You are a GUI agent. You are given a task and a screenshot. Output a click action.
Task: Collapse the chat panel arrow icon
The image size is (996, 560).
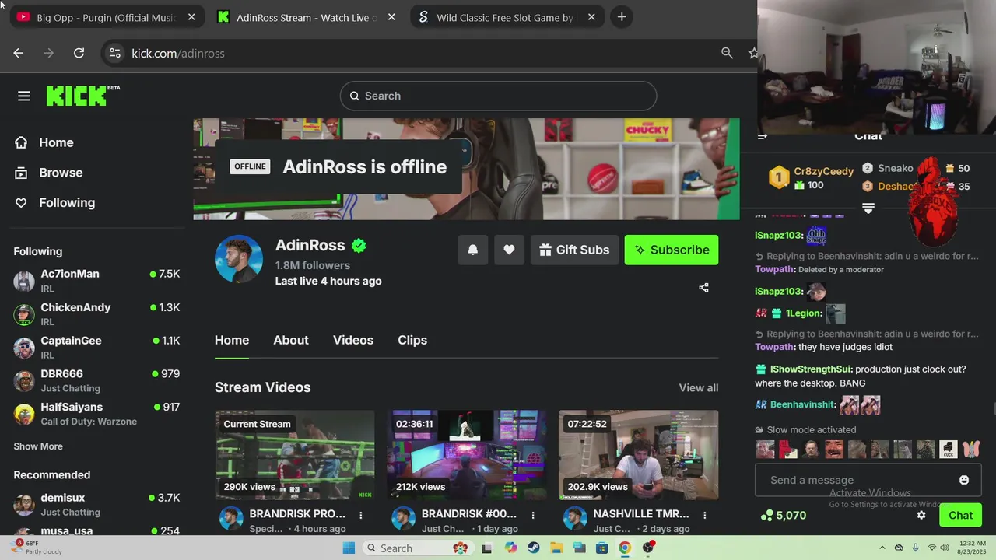[763, 136]
